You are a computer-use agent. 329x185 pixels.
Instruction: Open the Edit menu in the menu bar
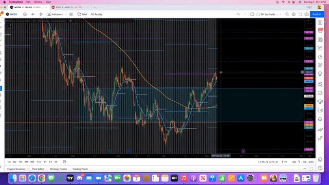tap(28, 2)
